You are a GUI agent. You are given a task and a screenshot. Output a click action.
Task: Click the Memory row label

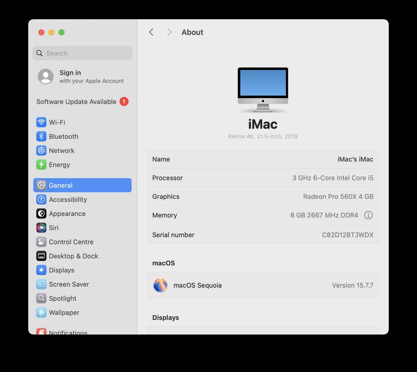pos(165,215)
